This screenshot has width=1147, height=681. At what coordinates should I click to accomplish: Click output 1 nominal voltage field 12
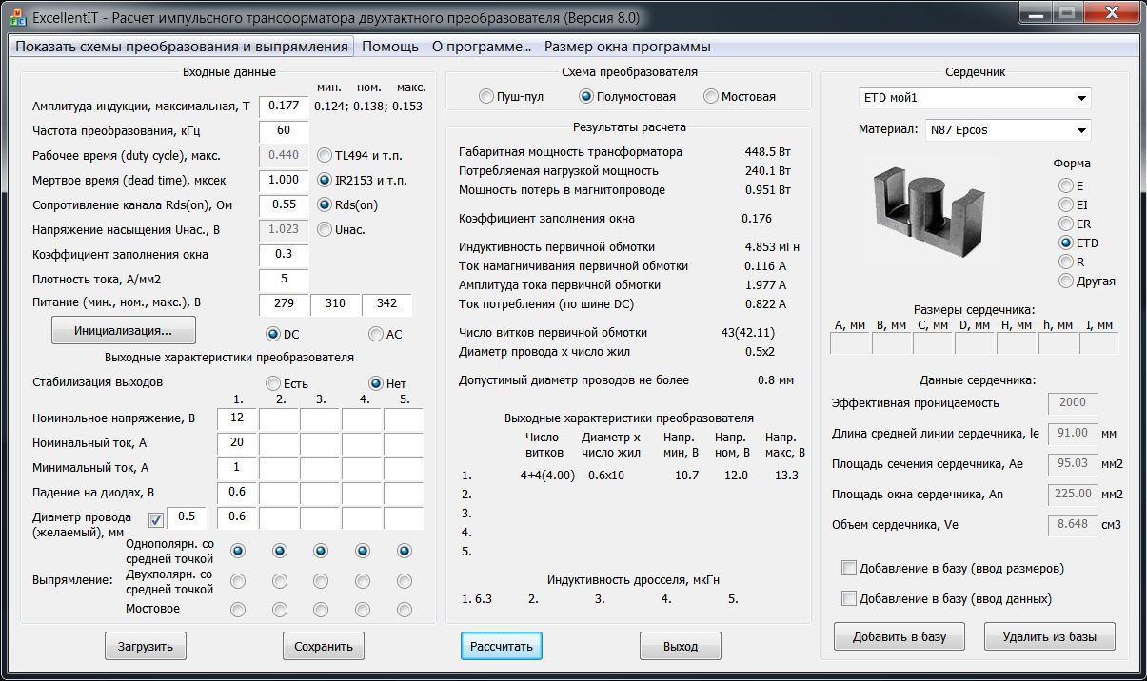(237, 418)
